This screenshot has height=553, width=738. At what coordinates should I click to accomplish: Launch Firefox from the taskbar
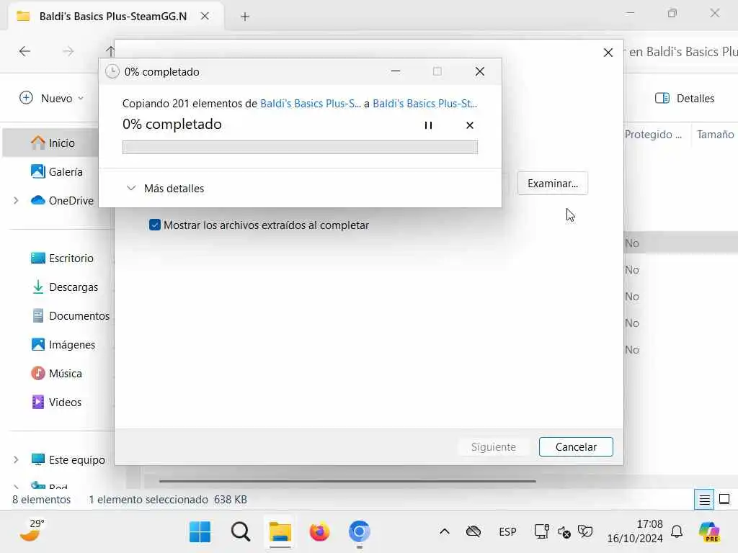pyautogui.click(x=319, y=532)
